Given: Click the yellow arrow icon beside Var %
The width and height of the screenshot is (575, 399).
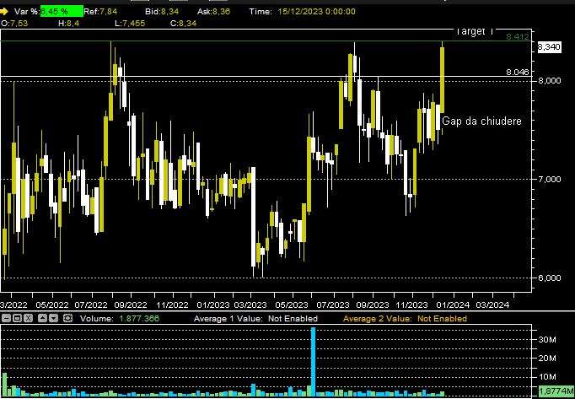Looking at the screenshot, I should (4, 11).
